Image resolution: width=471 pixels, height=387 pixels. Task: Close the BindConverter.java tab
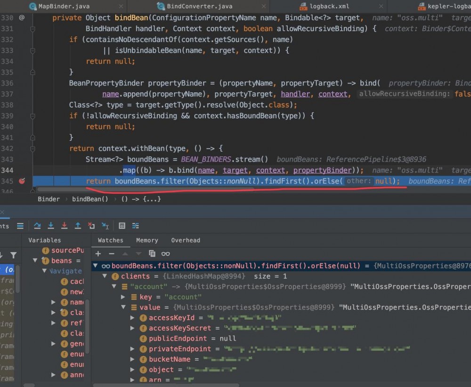pos(263,6)
